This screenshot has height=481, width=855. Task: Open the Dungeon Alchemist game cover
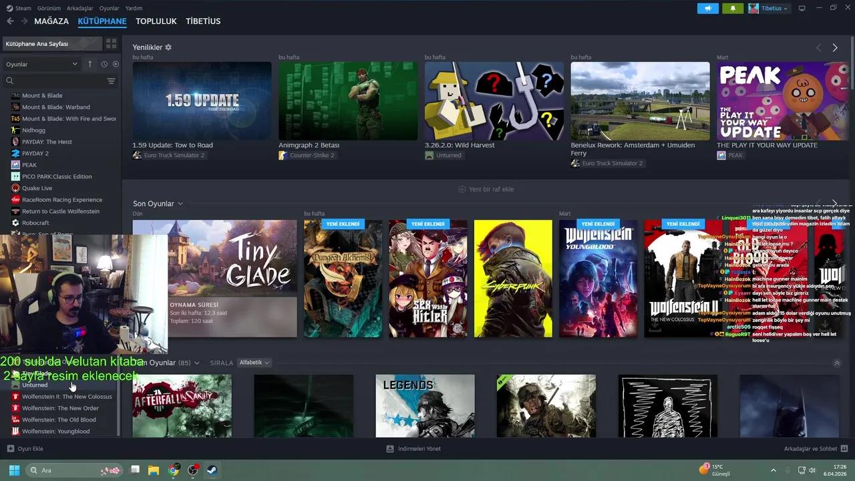(343, 279)
